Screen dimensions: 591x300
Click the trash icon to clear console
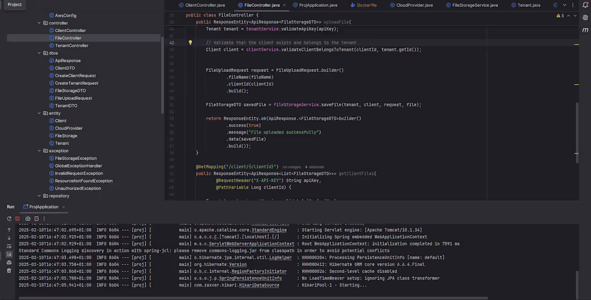[9, 270]
